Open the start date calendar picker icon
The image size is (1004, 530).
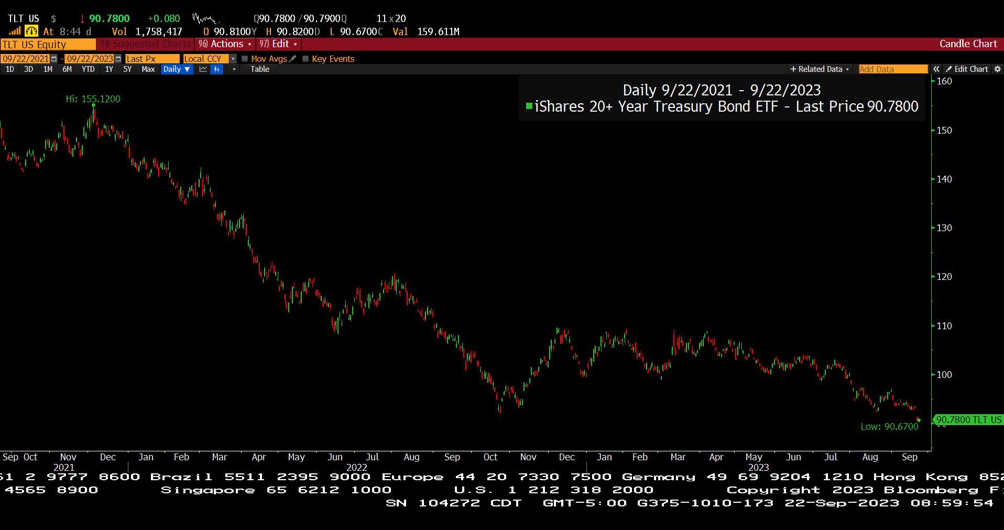(54, 59)
